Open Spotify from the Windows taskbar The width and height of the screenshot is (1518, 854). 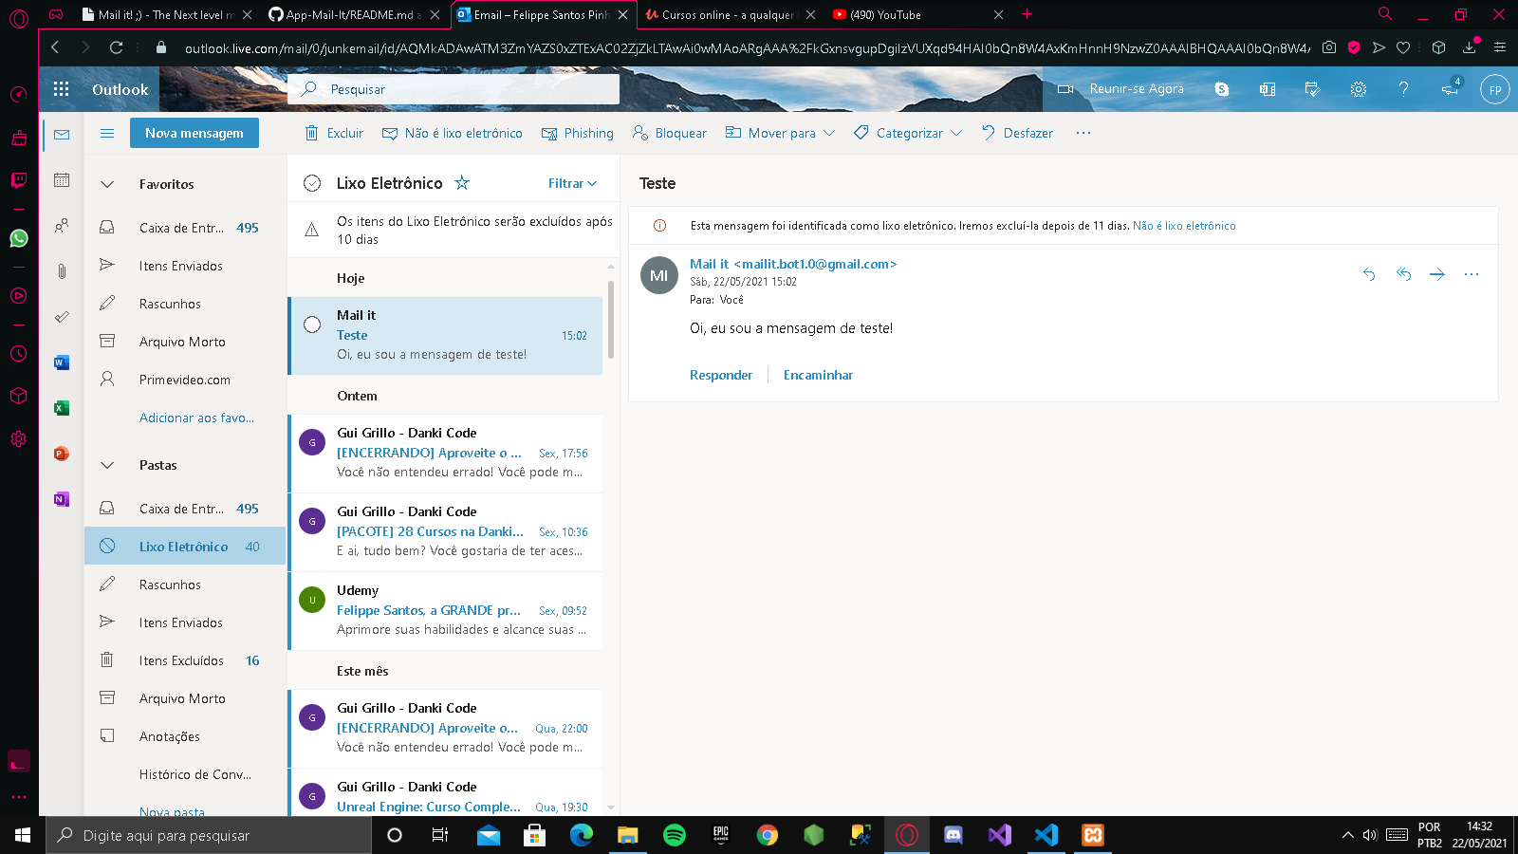point(675,835)
